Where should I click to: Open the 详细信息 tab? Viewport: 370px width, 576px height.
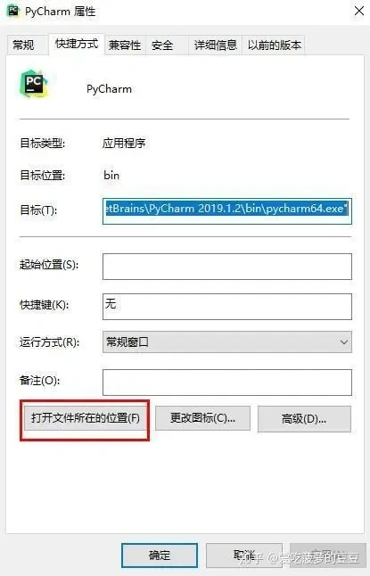pyautogui.click(x=215, y=45)
